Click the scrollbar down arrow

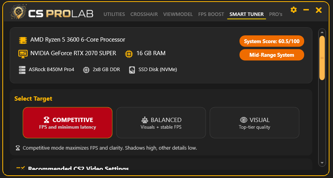coord(322,162)
